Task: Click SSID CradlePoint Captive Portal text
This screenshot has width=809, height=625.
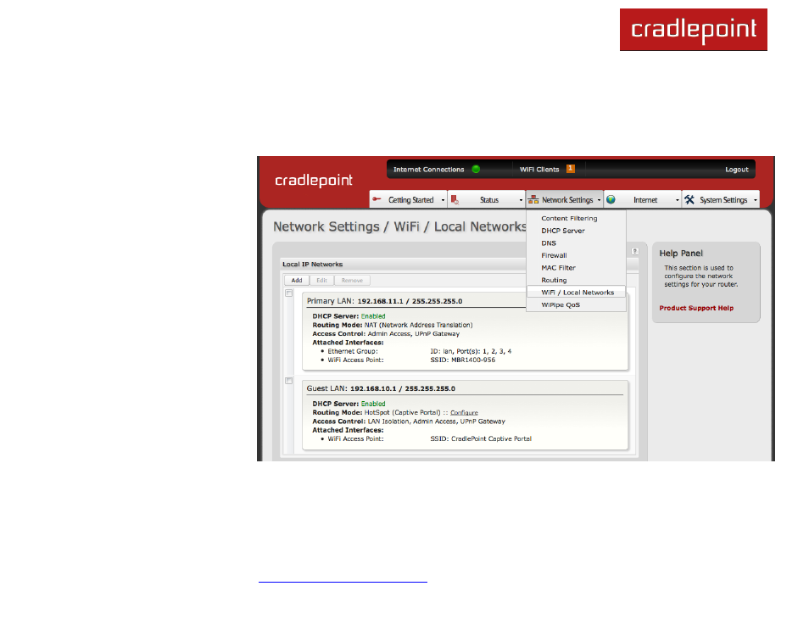Action: point(481,438)
